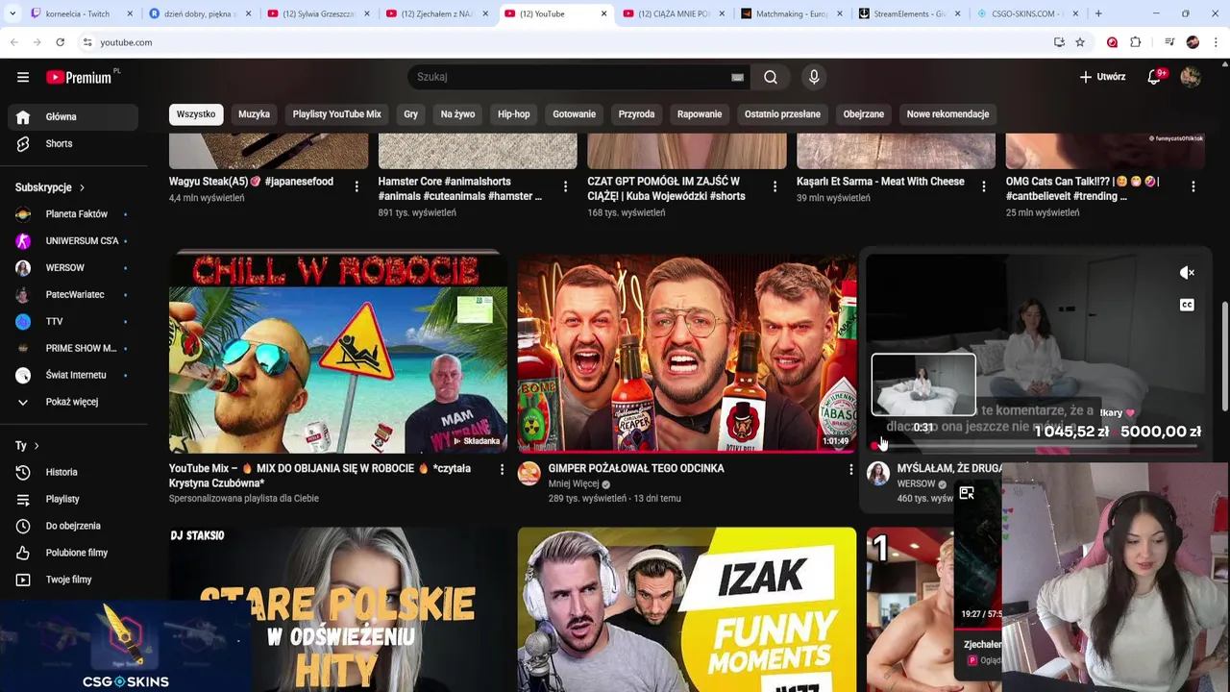Image resolution: width=1230 pixels, height=692 pixels.
Task: Select the Gry filter chip
Action: tap(410, 114)
